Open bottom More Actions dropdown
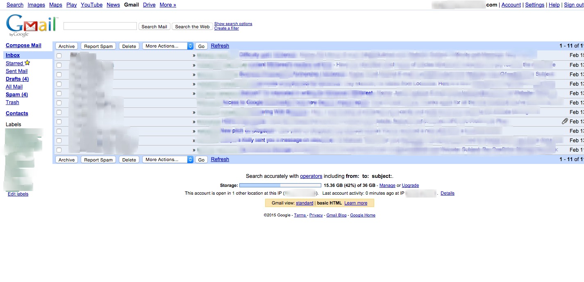Screen dimensions: 584x282 coord(168,159)
